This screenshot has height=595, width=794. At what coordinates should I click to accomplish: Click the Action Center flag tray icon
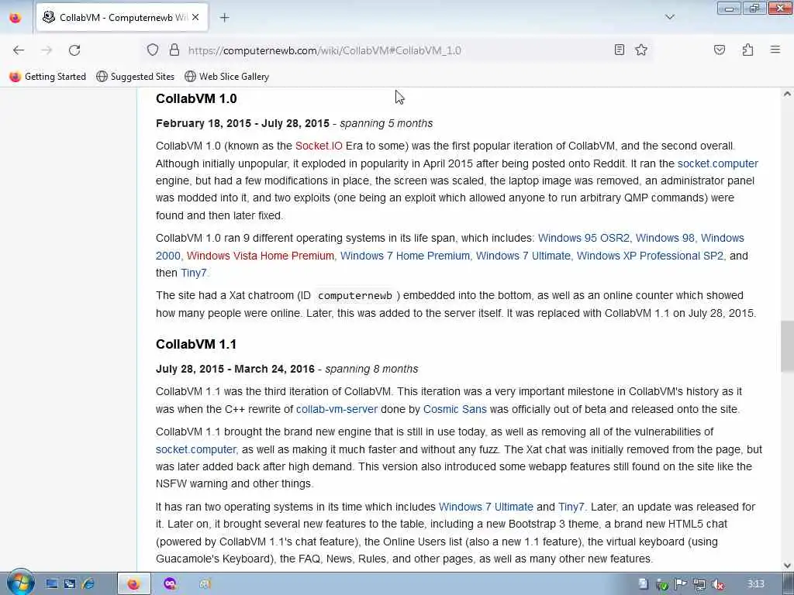click(x=680, y=584)
